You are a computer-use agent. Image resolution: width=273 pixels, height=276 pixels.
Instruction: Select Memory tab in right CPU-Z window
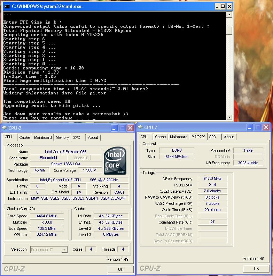[x=198, y=136]
